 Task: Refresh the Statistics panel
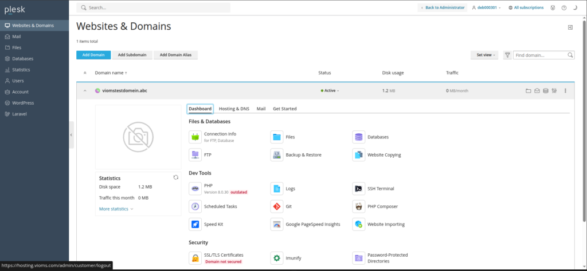(x=176, y=177)
